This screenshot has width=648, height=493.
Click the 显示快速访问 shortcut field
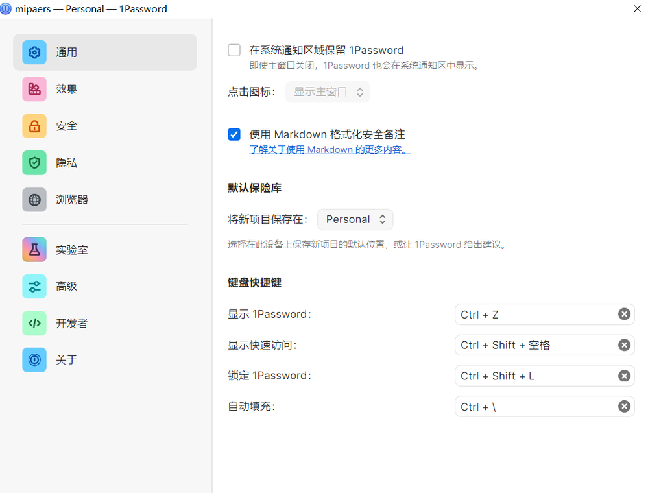[545, 345]
